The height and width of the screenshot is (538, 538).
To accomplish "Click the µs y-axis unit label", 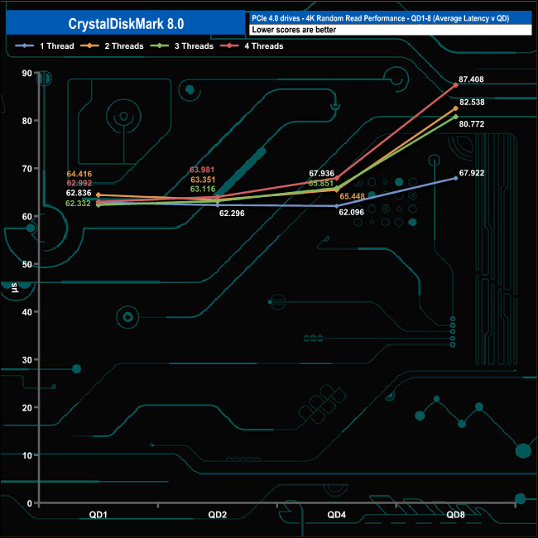I will pyautogui.click(x=14, y=288).
